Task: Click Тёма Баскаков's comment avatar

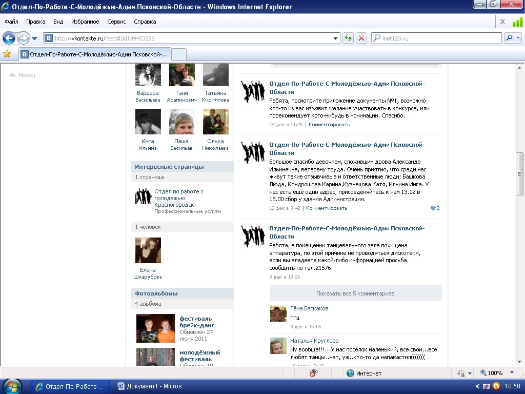Action: pos(278,313)
